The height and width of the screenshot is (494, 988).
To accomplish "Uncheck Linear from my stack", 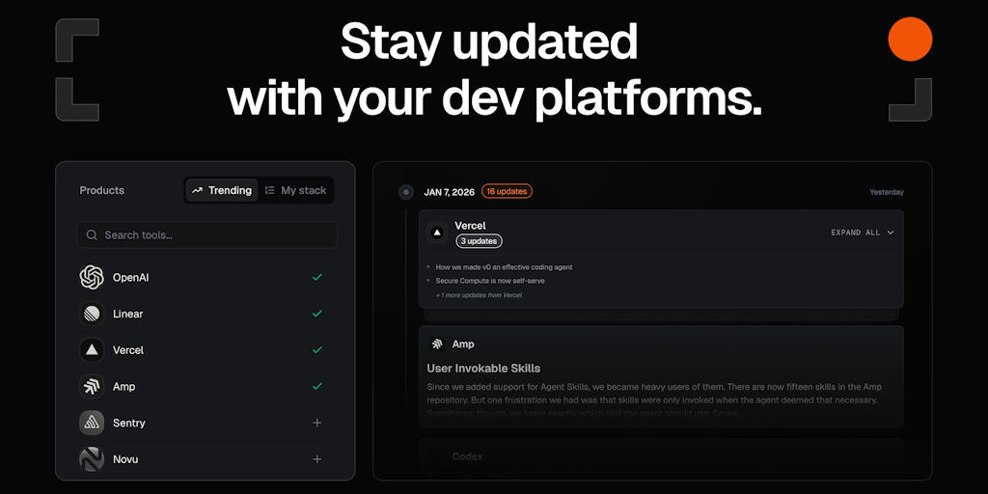I will pos(316,314).
